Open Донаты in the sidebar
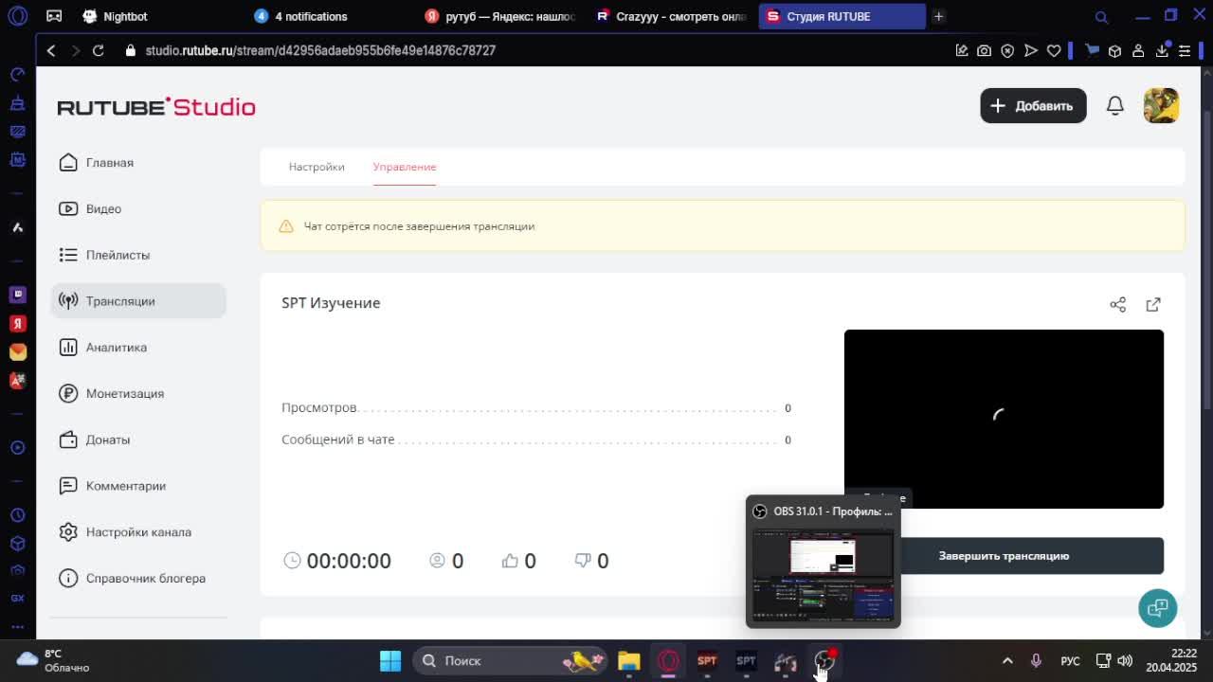The image size is (1213, 682). click(x=138, y=440)
